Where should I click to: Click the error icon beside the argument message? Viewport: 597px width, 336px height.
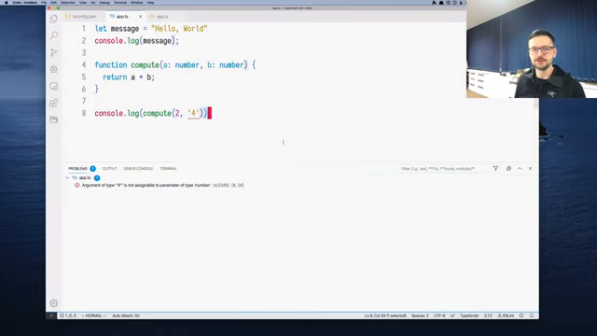77,185
